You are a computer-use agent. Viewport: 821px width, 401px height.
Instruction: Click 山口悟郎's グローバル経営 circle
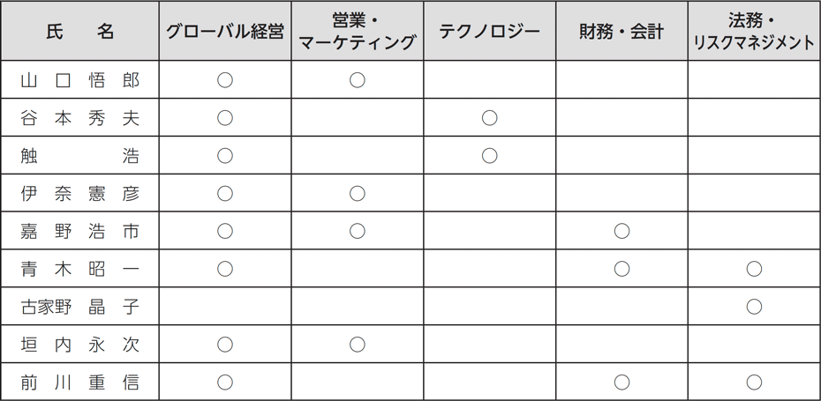[x=225, y=80]
